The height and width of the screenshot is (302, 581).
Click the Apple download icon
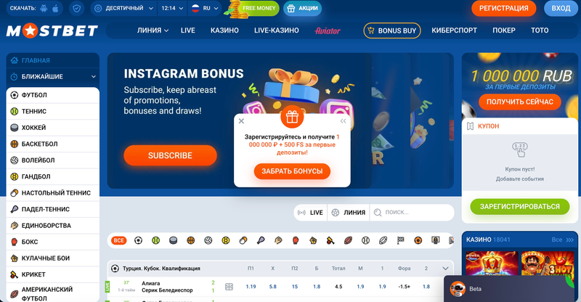click(55, 8)
